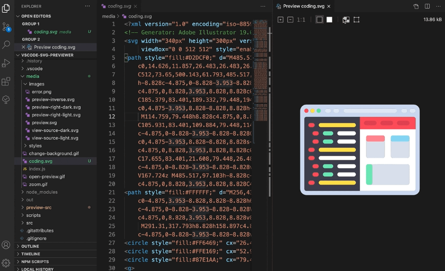445x271 pixels.
Task: Click the media breadcrumb segment
Action: (x=108, y=16)
